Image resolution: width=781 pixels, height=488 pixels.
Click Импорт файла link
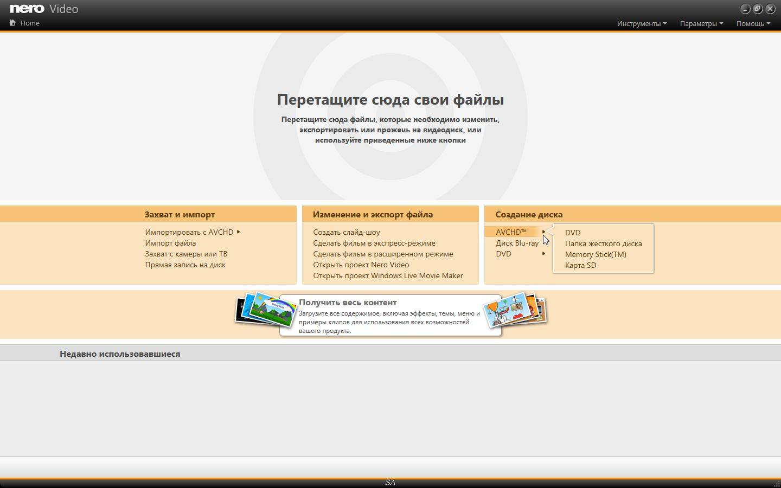(x=170, y=243)
